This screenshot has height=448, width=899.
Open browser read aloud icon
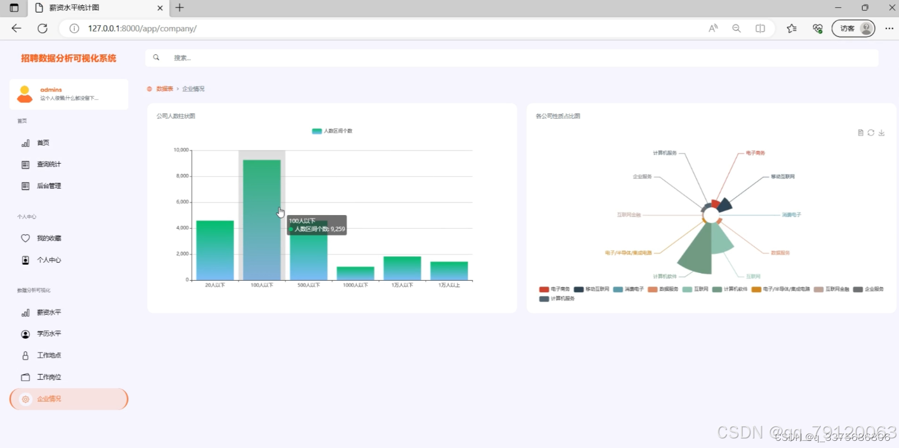(713, 28)
